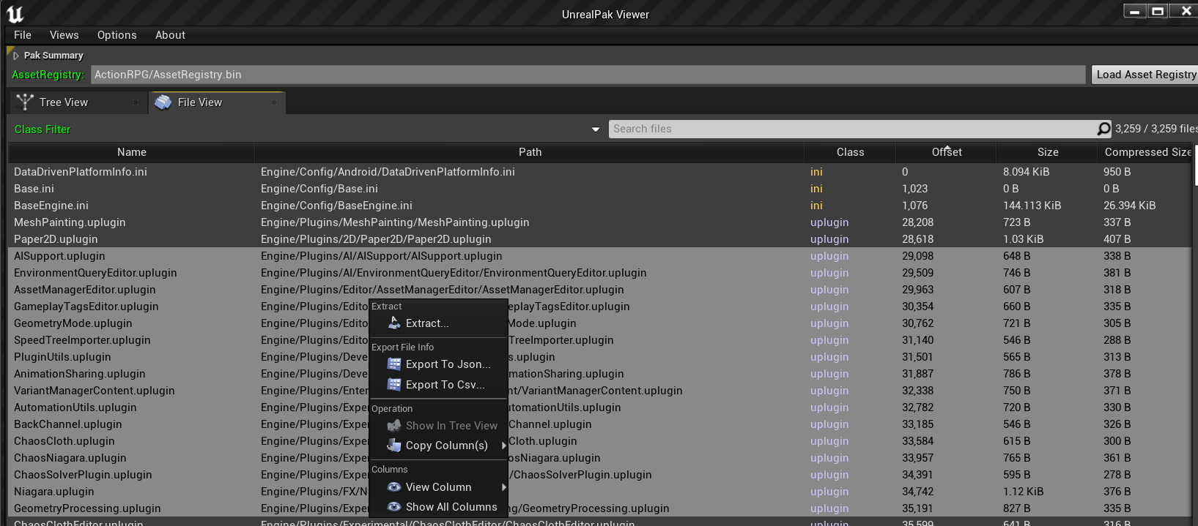1198x526 pixels.
Task: Expand the View Column submenu arrow
Action: [x=503, y=487]
